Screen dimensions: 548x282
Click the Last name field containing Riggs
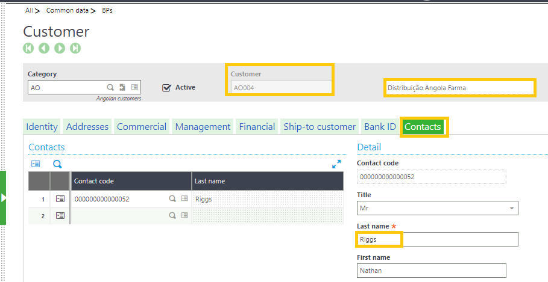point(438,239)
